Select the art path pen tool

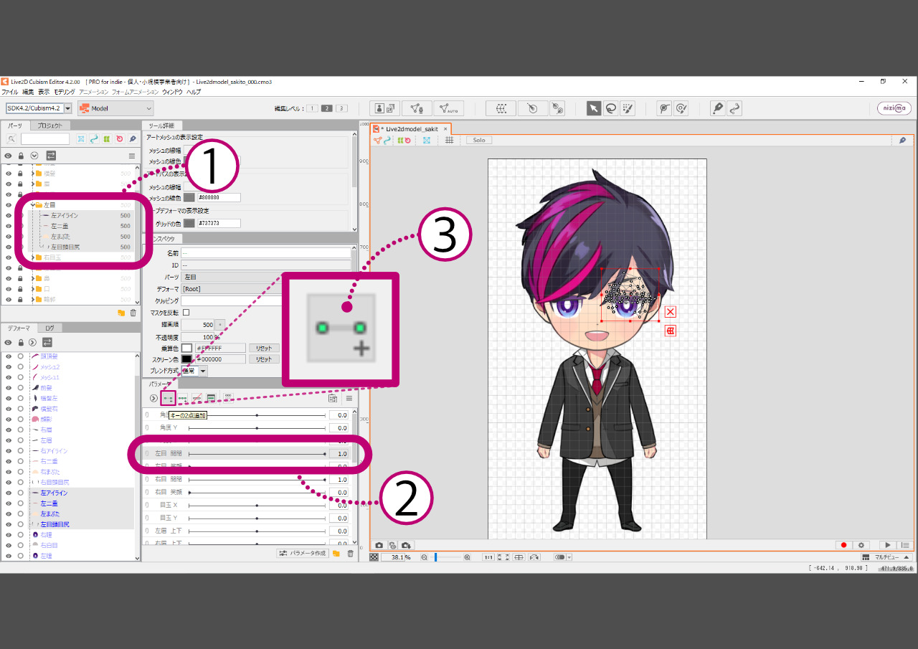tap(717, 108)
